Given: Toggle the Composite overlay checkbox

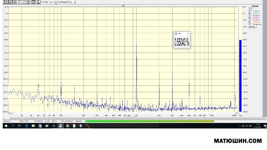Looking at the screenshot, I should click(252, 24).
